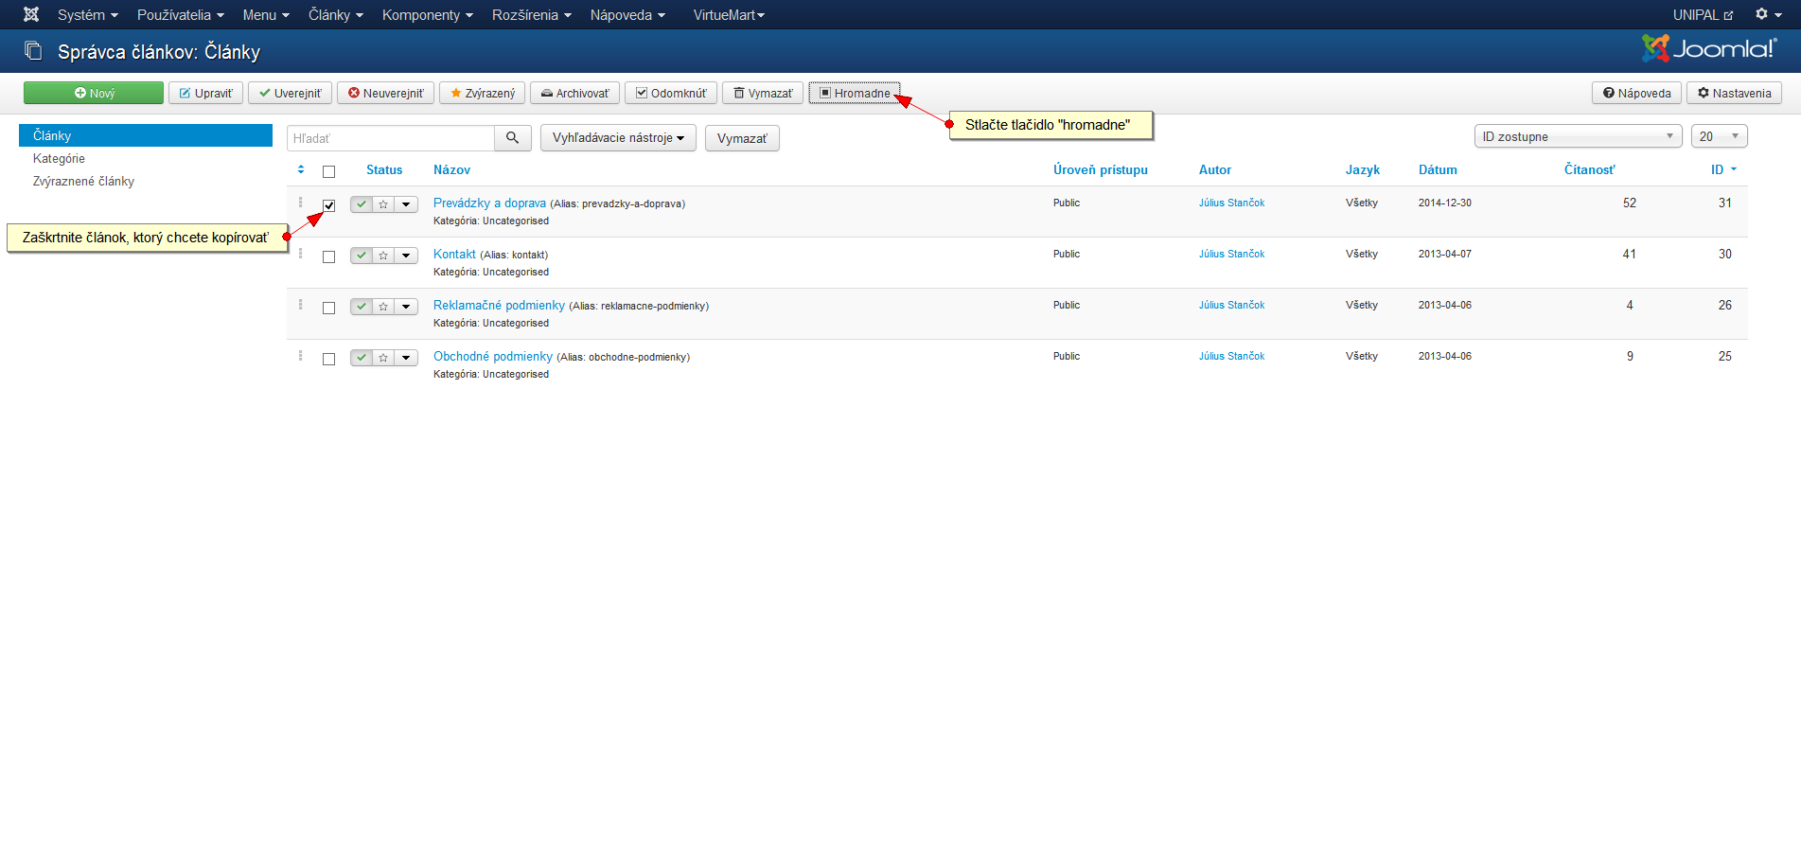The height and width of the screenshot is (866, 1801).
Task: Expand the Vyhľadávacie nástroje search tools dropdown
Action: (x=618, y=137)
